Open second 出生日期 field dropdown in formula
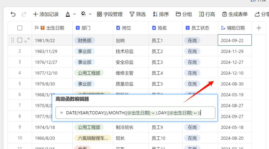The height and width of the screenshot is (149, 269). [x=195, y=113]
